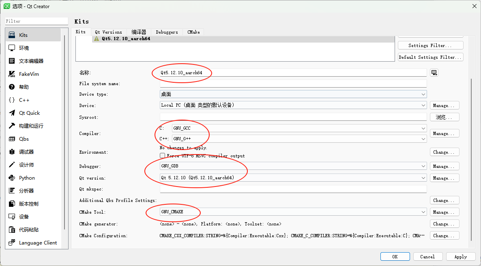Open the 调试器 settings category
481x266 pixels.
(x=33, y=152)
